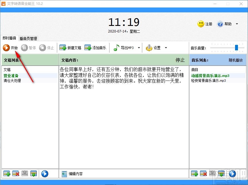This screenshot has height=185, width=248.
Task: Switch to the 即时播音 tab
Action: coord(9,38)
